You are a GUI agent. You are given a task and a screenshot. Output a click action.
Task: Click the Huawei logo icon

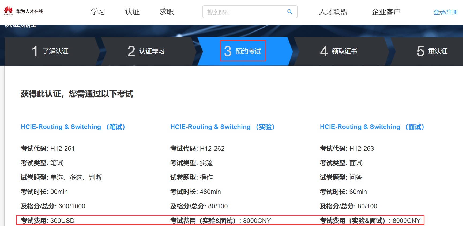coord(8,11)
